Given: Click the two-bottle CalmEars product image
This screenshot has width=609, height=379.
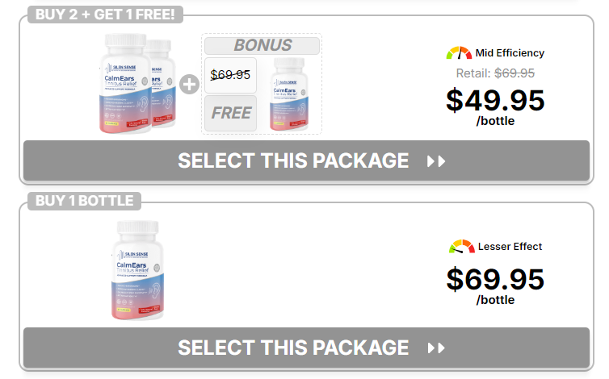Looking at the screenshot, I should 137,83.
